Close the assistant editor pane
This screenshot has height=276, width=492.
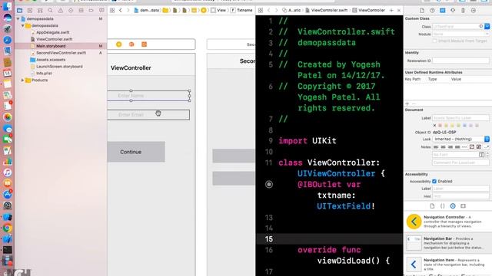[399, 10]
